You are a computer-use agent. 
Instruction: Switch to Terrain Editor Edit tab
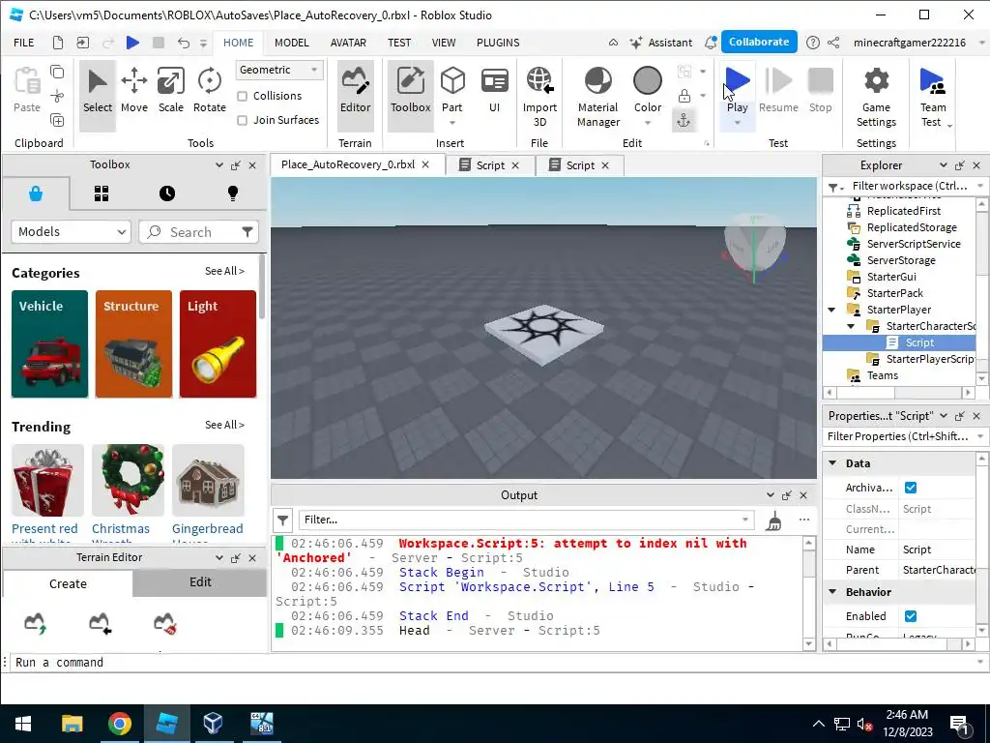pos(200,581)
